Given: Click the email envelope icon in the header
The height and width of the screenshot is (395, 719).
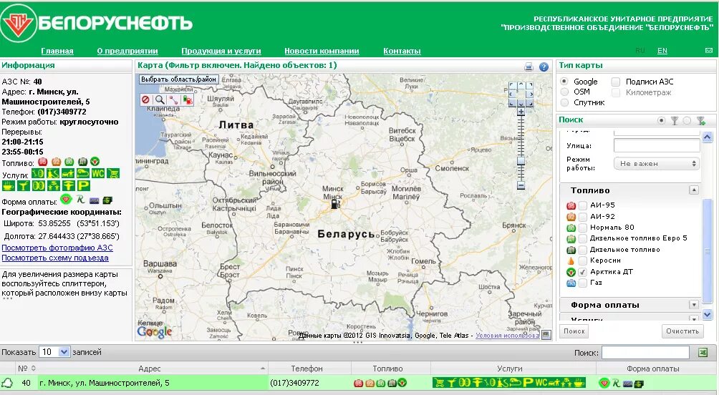Looking at the screenshot, I should pyautogui.click(x=709, y=50).
